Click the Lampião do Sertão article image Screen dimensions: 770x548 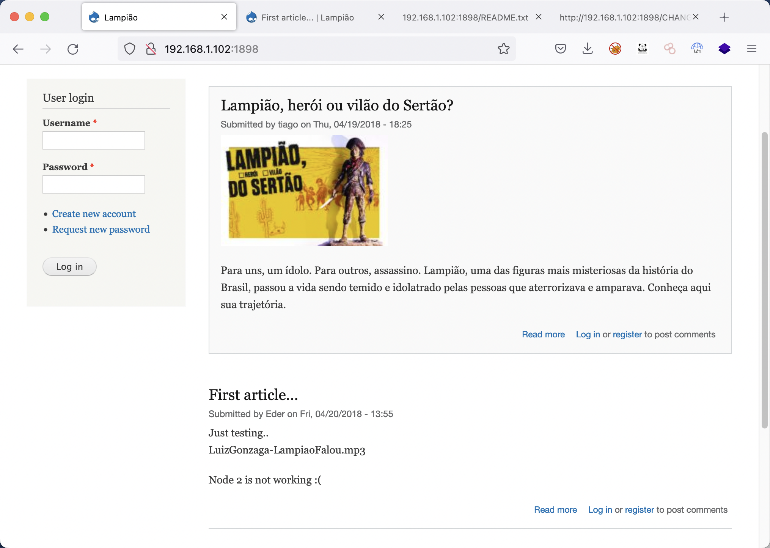304,191
